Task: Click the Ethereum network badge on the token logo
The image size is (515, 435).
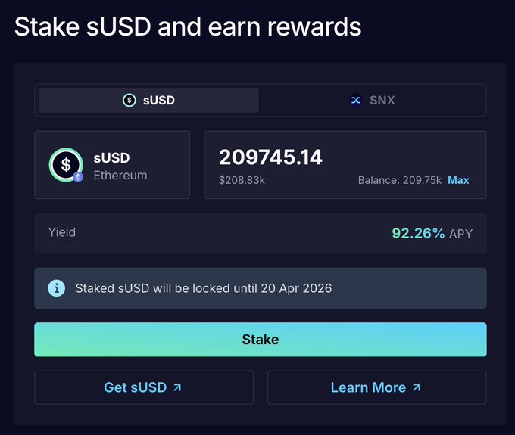Action: (x=78, y=177)
